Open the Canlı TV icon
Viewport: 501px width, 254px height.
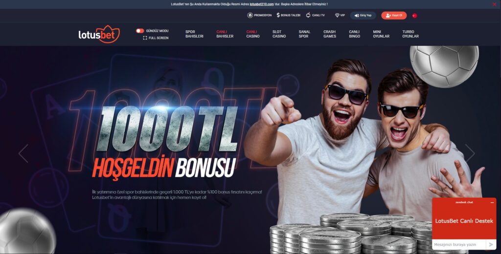point(308,15)
